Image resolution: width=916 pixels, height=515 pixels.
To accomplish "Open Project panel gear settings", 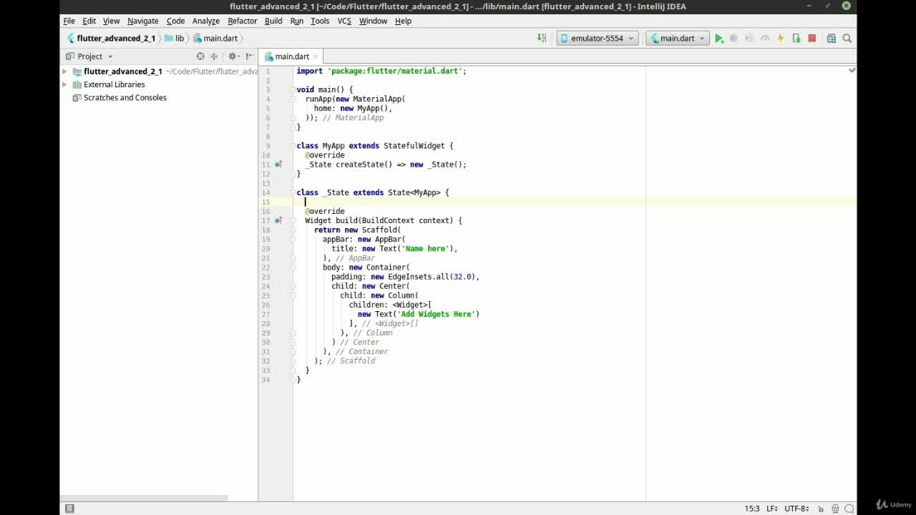I will (x=233, y=56).
